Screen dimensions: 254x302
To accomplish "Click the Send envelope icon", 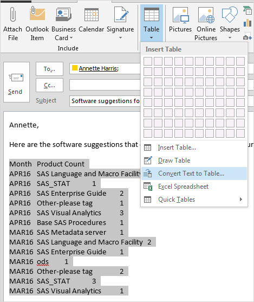I will tap(16, 78).
